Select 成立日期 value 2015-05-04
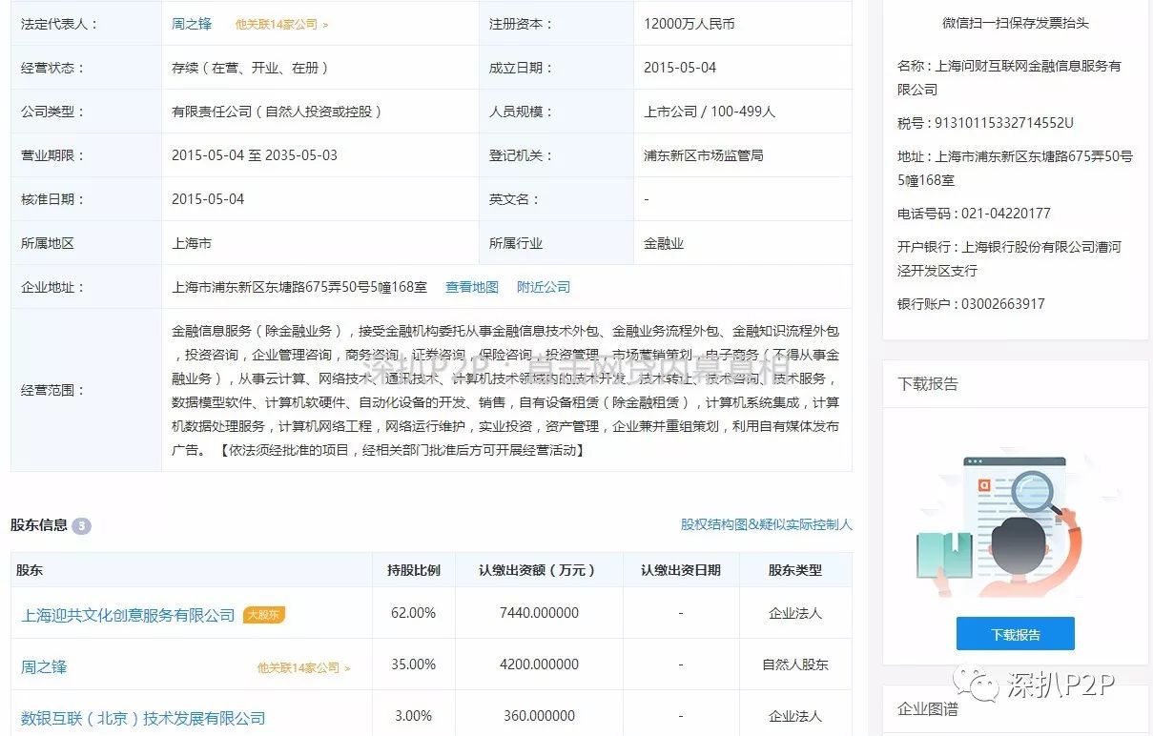 680,68
